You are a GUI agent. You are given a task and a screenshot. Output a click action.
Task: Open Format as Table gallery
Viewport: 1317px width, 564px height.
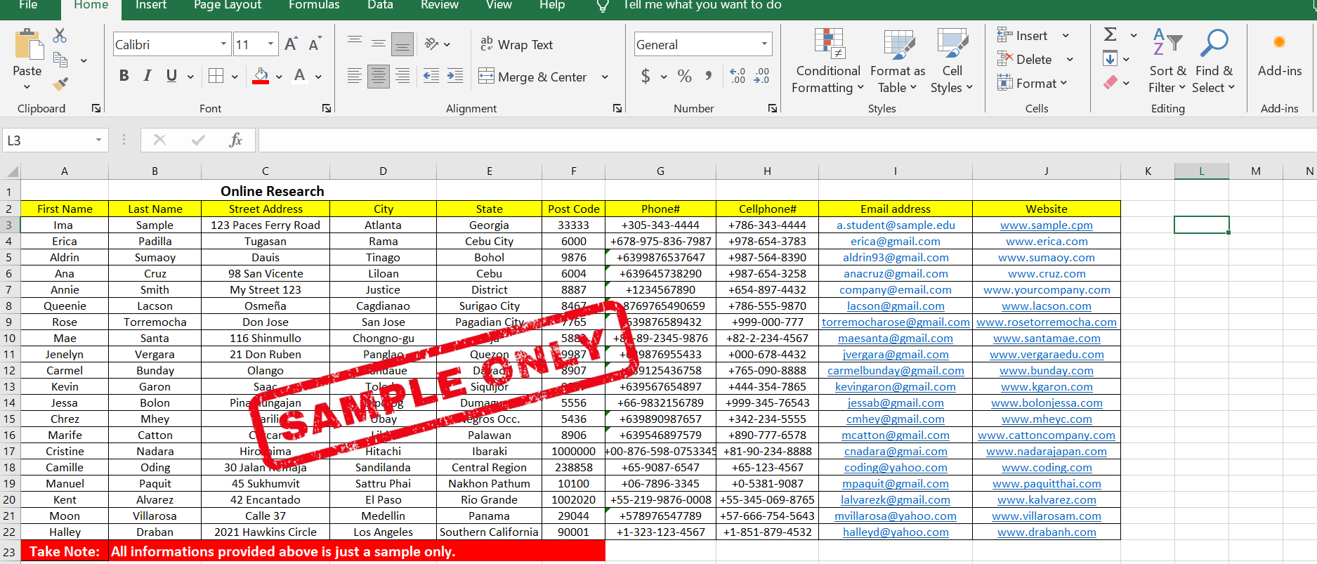pos(898,62)
